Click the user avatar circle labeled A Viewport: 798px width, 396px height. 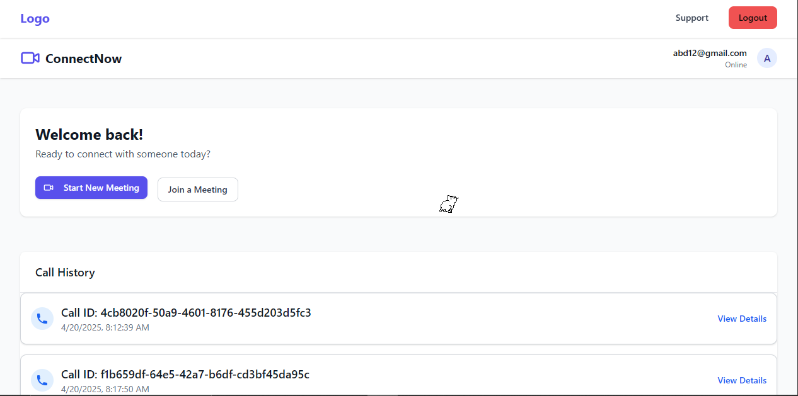click(767, 58)
